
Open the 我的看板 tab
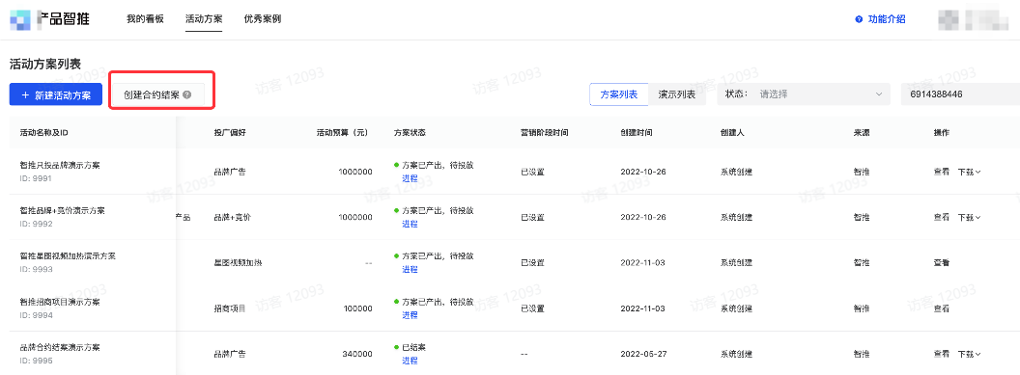pos(145,19)
